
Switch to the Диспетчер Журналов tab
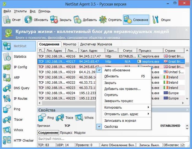(x=96, y=44)
